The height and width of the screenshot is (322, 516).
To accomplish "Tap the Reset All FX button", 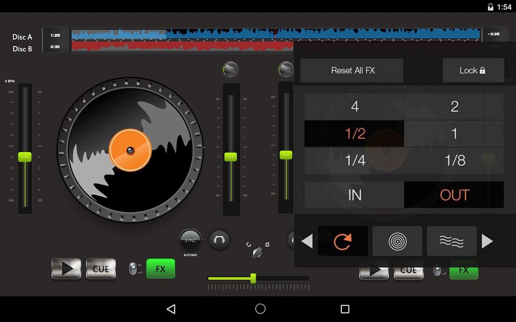I will (x=352, y=70).
